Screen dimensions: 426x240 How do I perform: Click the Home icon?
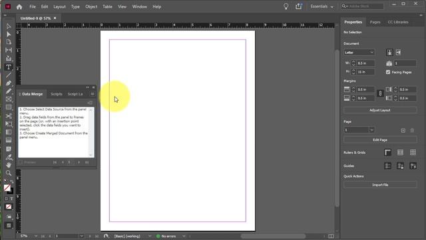pyautogui.click(x=19, y=7)
